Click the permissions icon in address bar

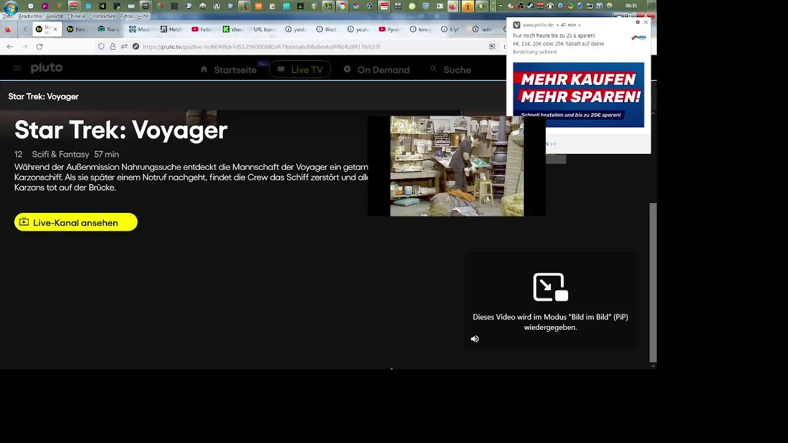pyautogui.click(x=124, y=47)
